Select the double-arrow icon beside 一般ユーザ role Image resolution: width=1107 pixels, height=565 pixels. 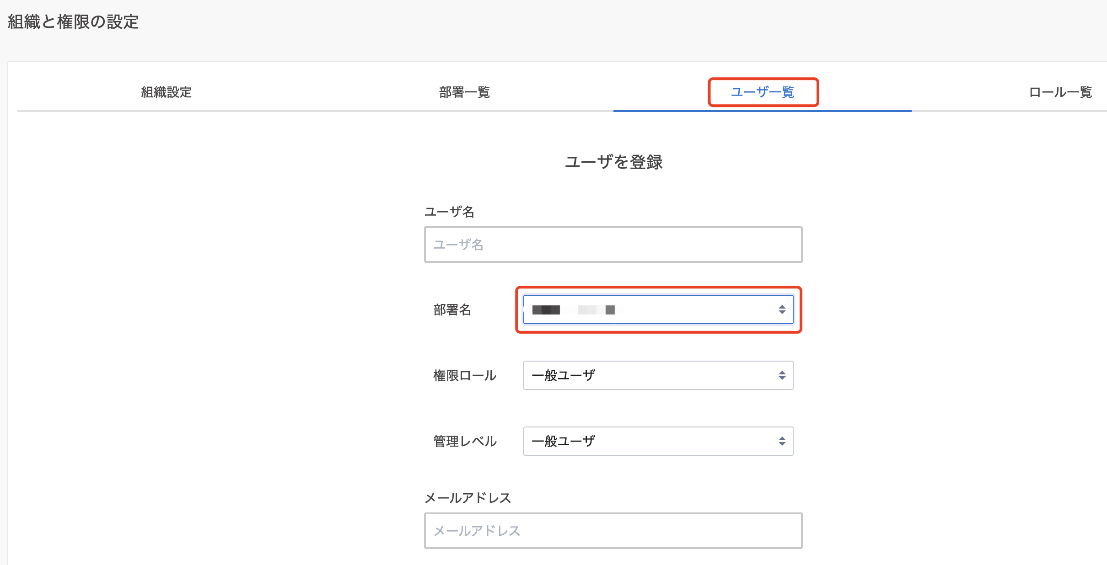[782, 375]
